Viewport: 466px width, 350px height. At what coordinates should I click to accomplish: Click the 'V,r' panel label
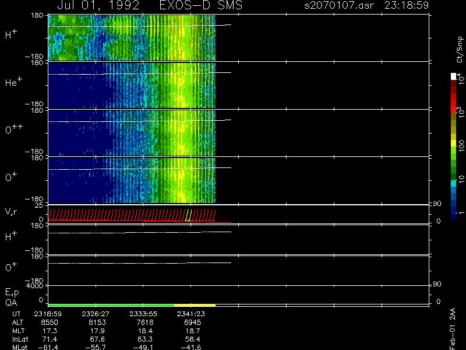point(11,212)
